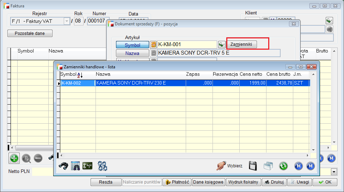The height and width of the screenshot is (192, 344).
Task: Open the windows copy icon
Action: 268,166
